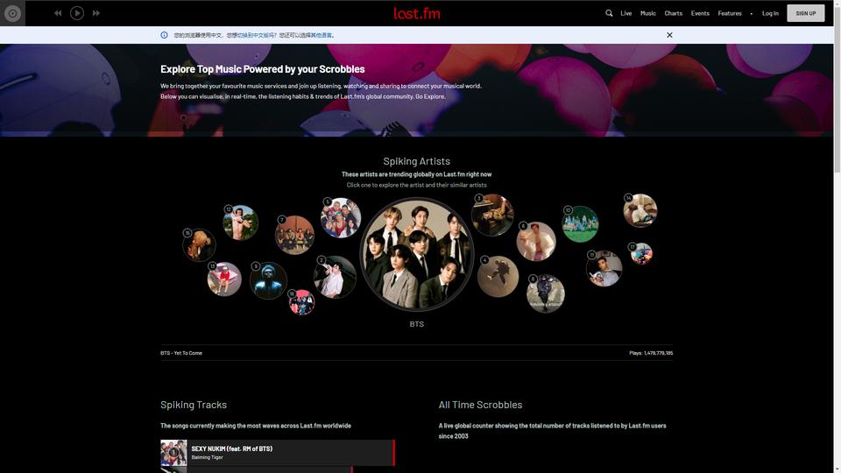This screenshot has height=473, width=841.
Task: Select spiking artist bubble number 5
Action: (341, 218)
